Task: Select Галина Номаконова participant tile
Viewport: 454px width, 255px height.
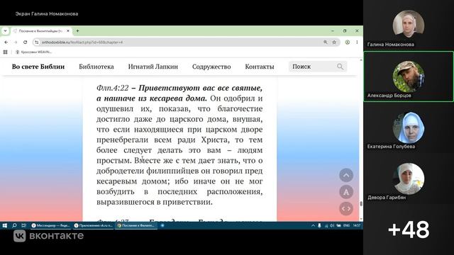Action: click(x=409, y=25)
